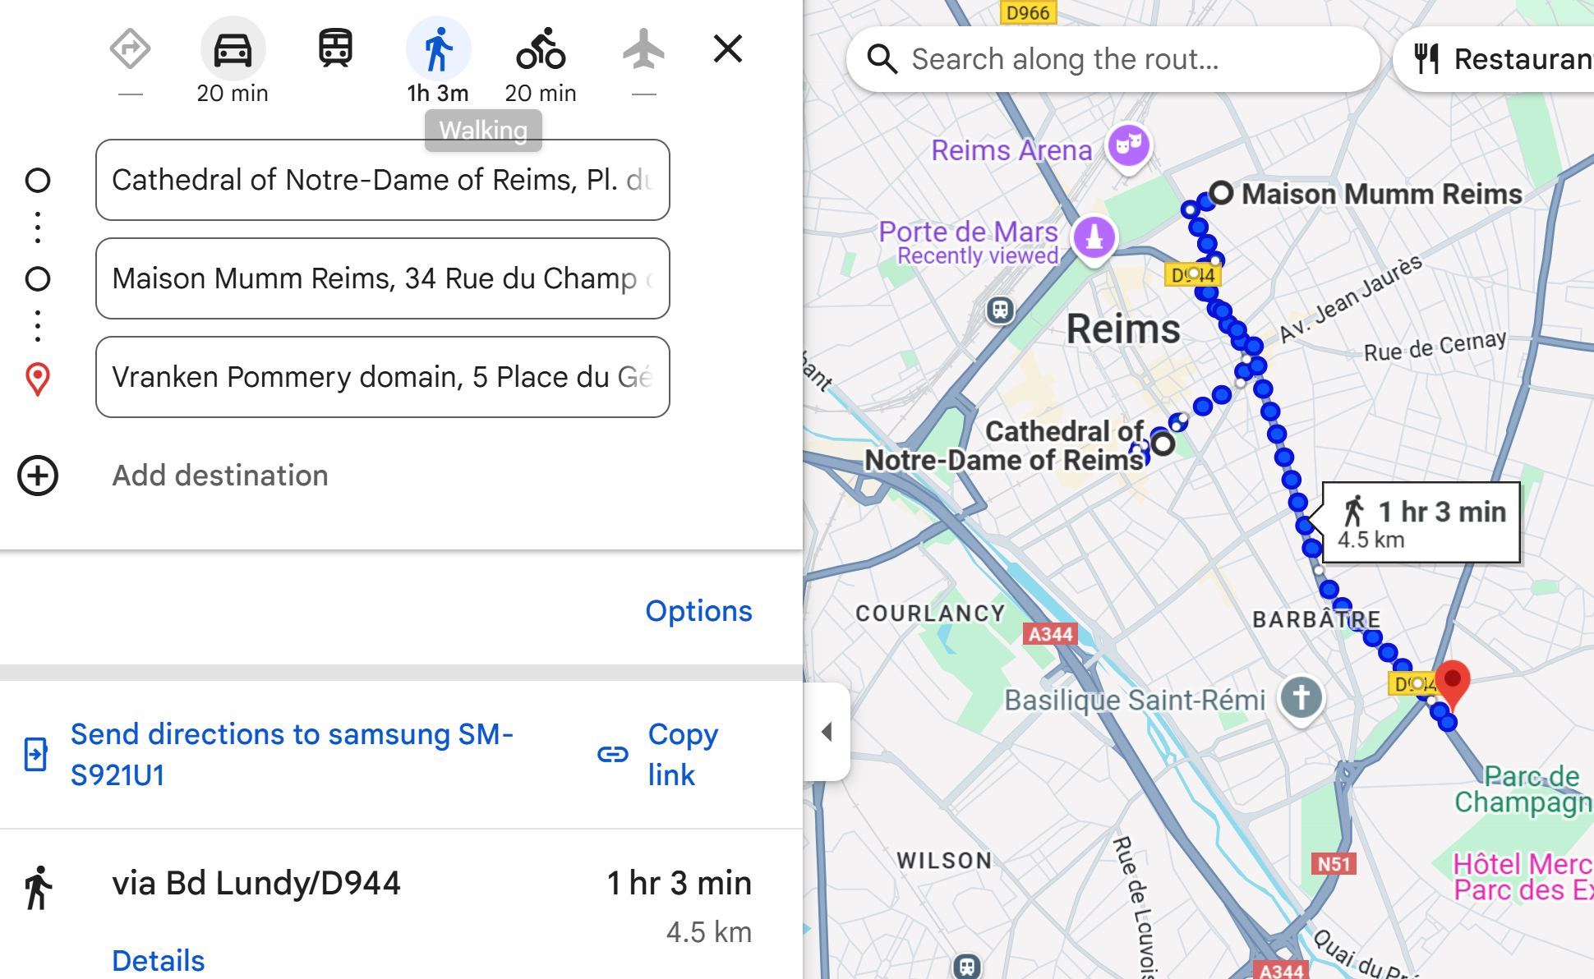Click the Search along the route box
The width and height of the screenshot is (1594, 979).
pos(1113,59)
